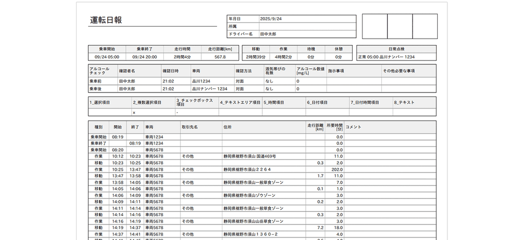Image resolution: width=521 pixels, height=240 pixels.
Task: Click the 09/24 05:00 boarding start value
Action: 107,56
